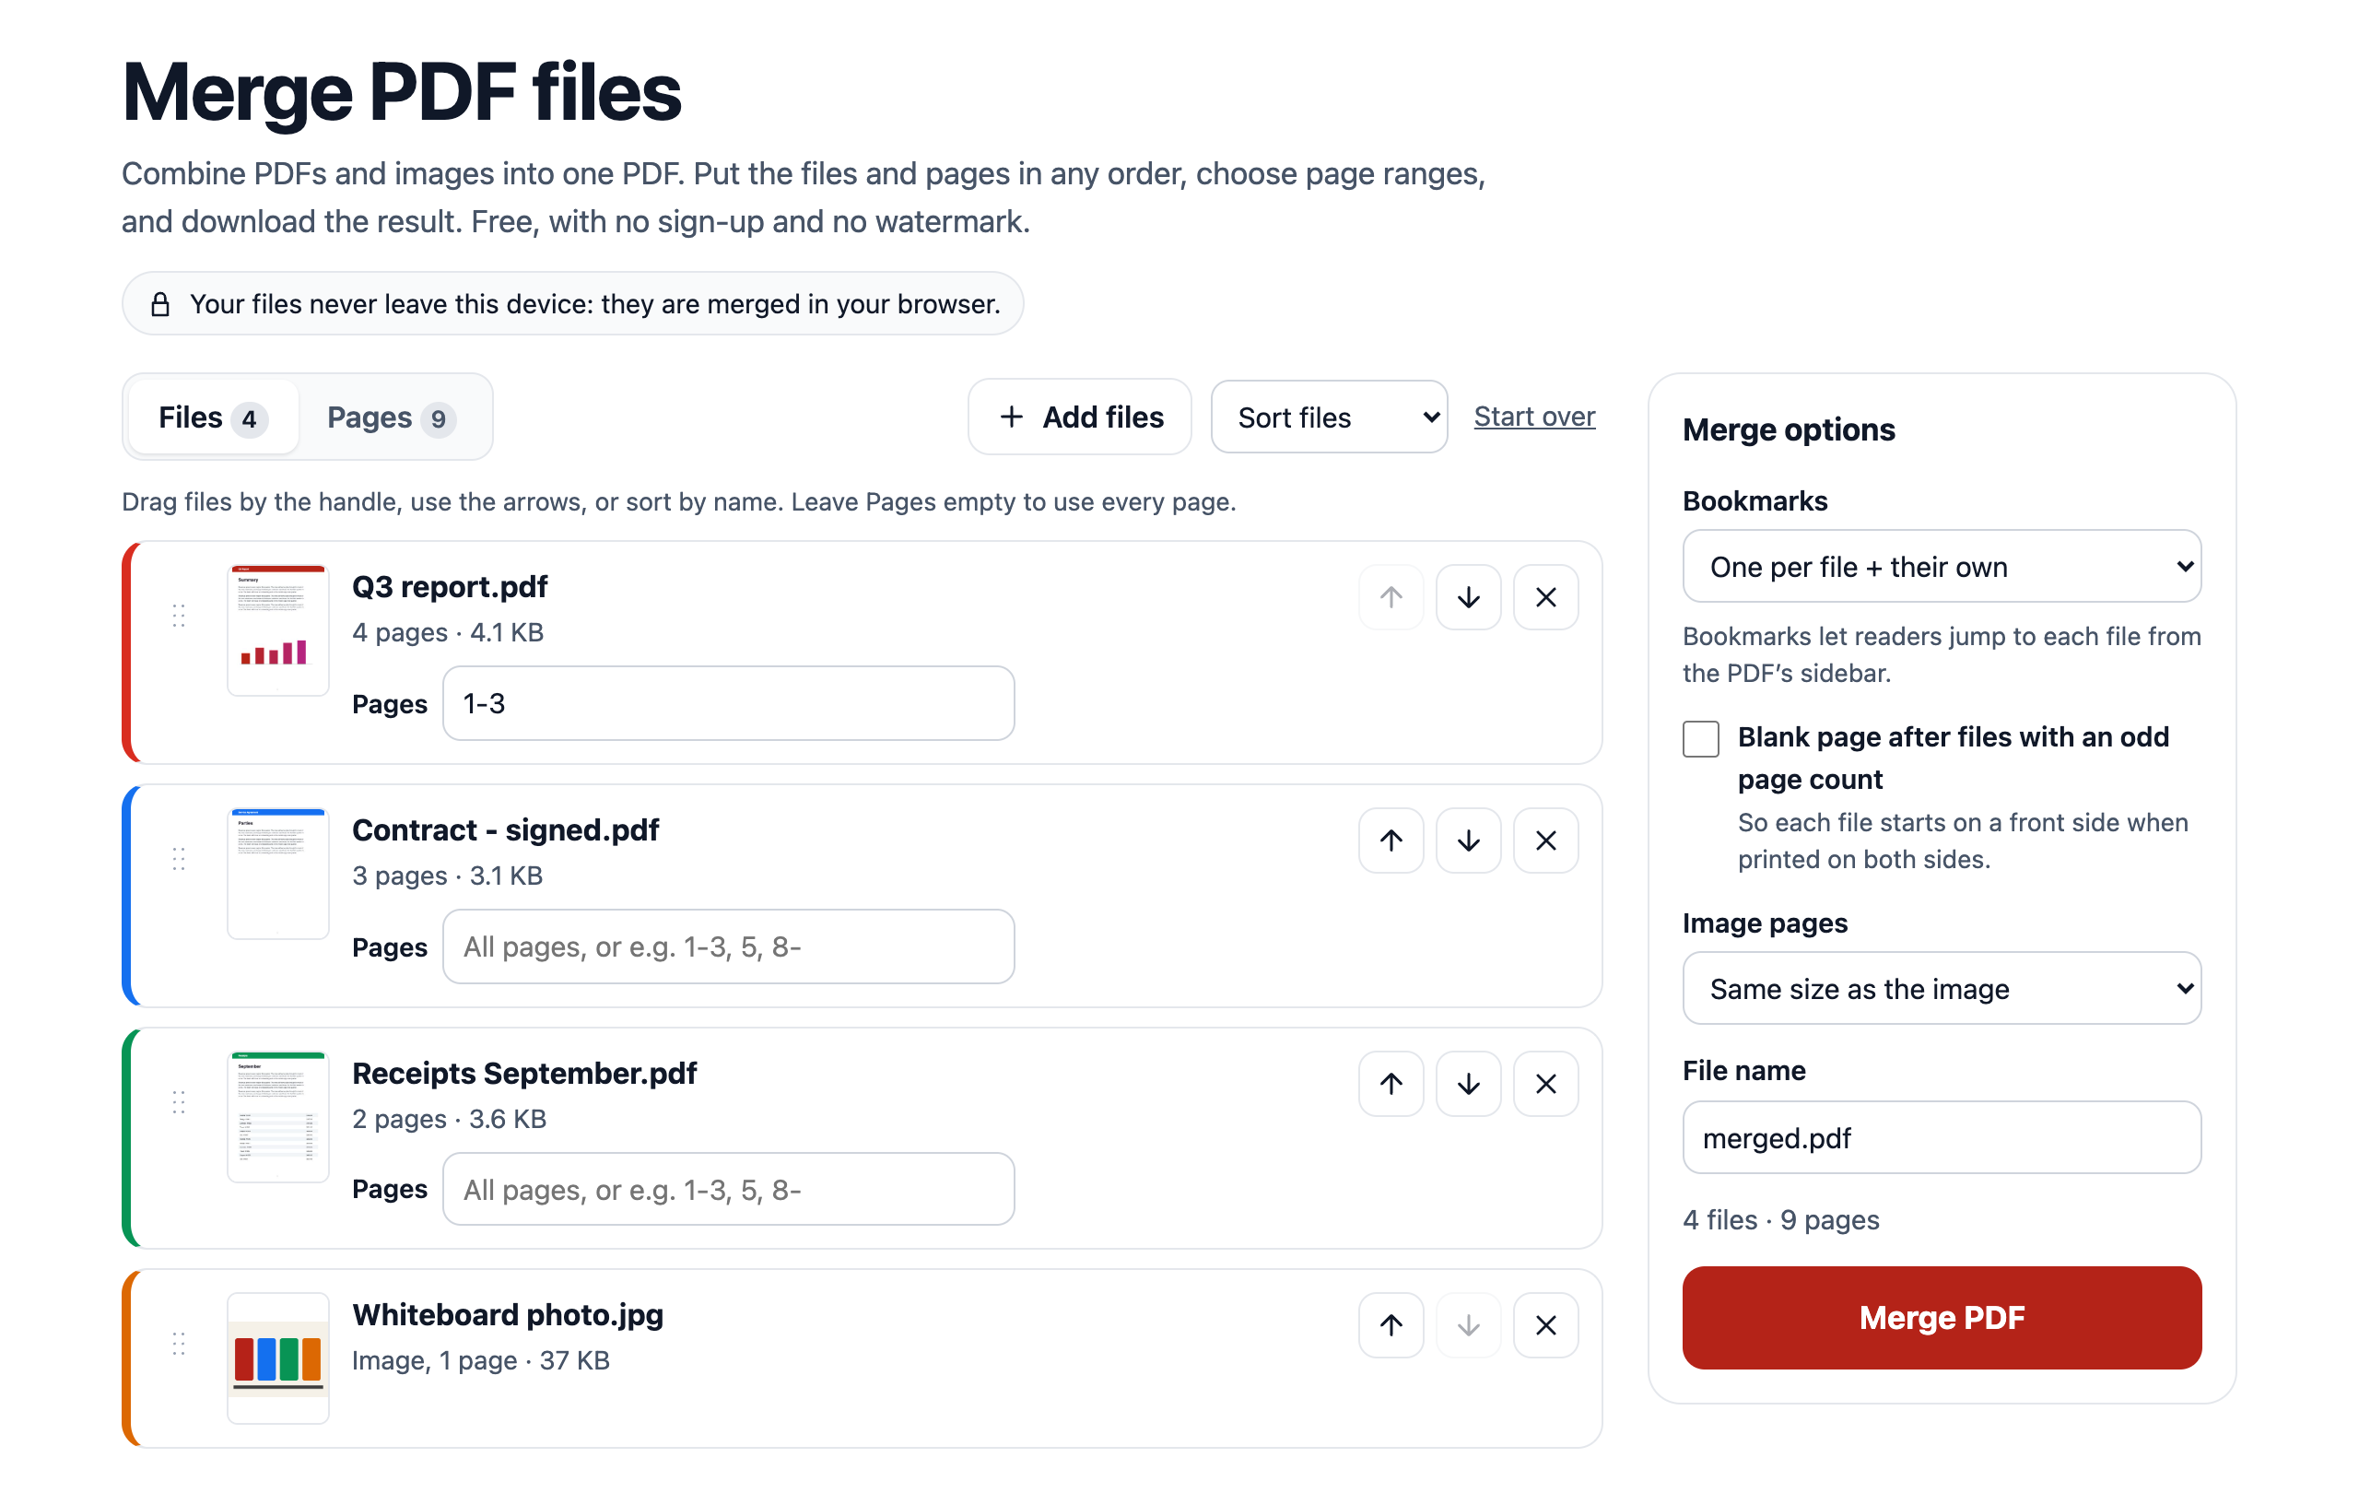
Task: Click the lock icon in the privacy notice
Action: pos(159,305)
